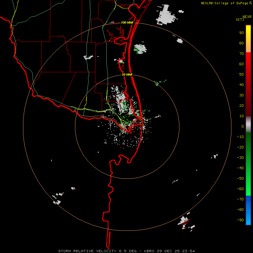Click the positive 40 scale value
Image resolution: width=253 pixels, height=253 pixels.
click(x=241, y=85)
